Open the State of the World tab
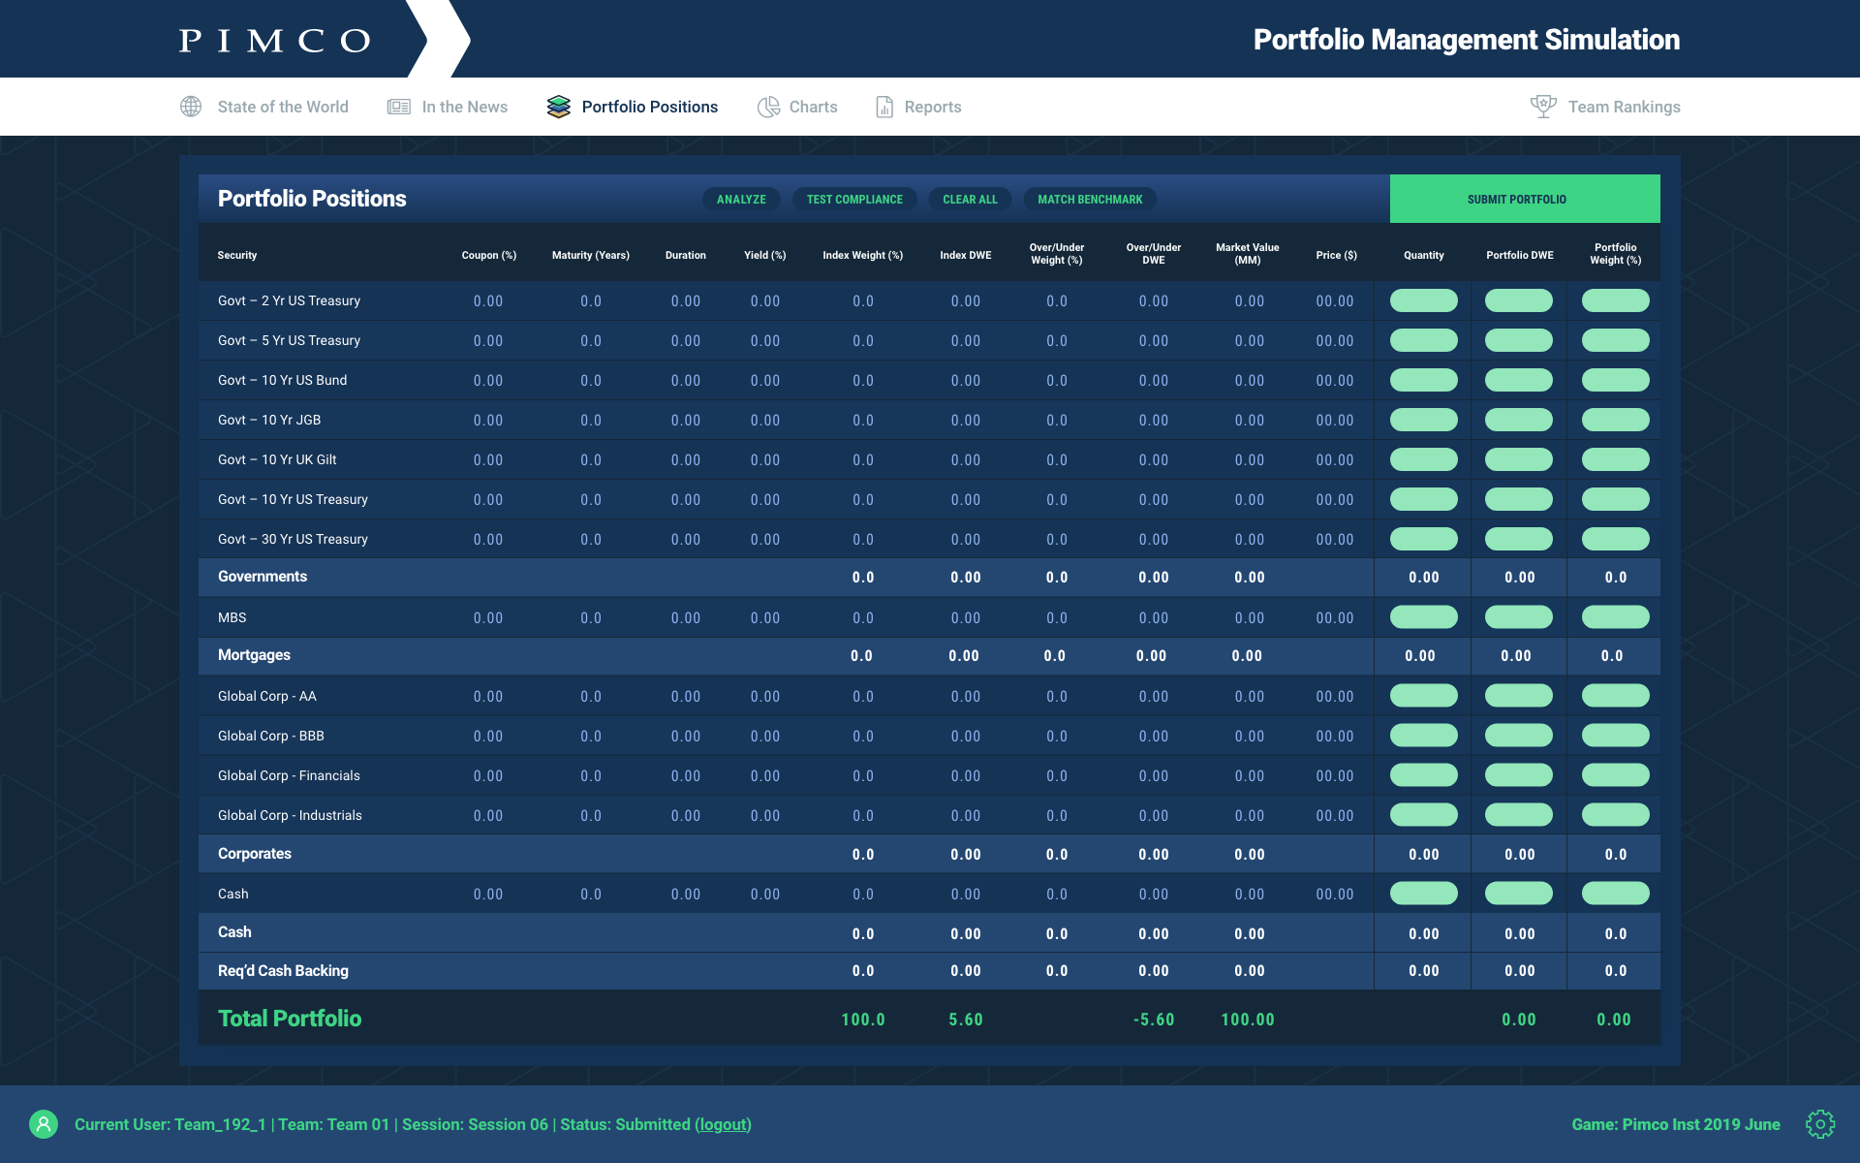The height and width of the screenshot is (1163, 1860). tap(264, 107)
